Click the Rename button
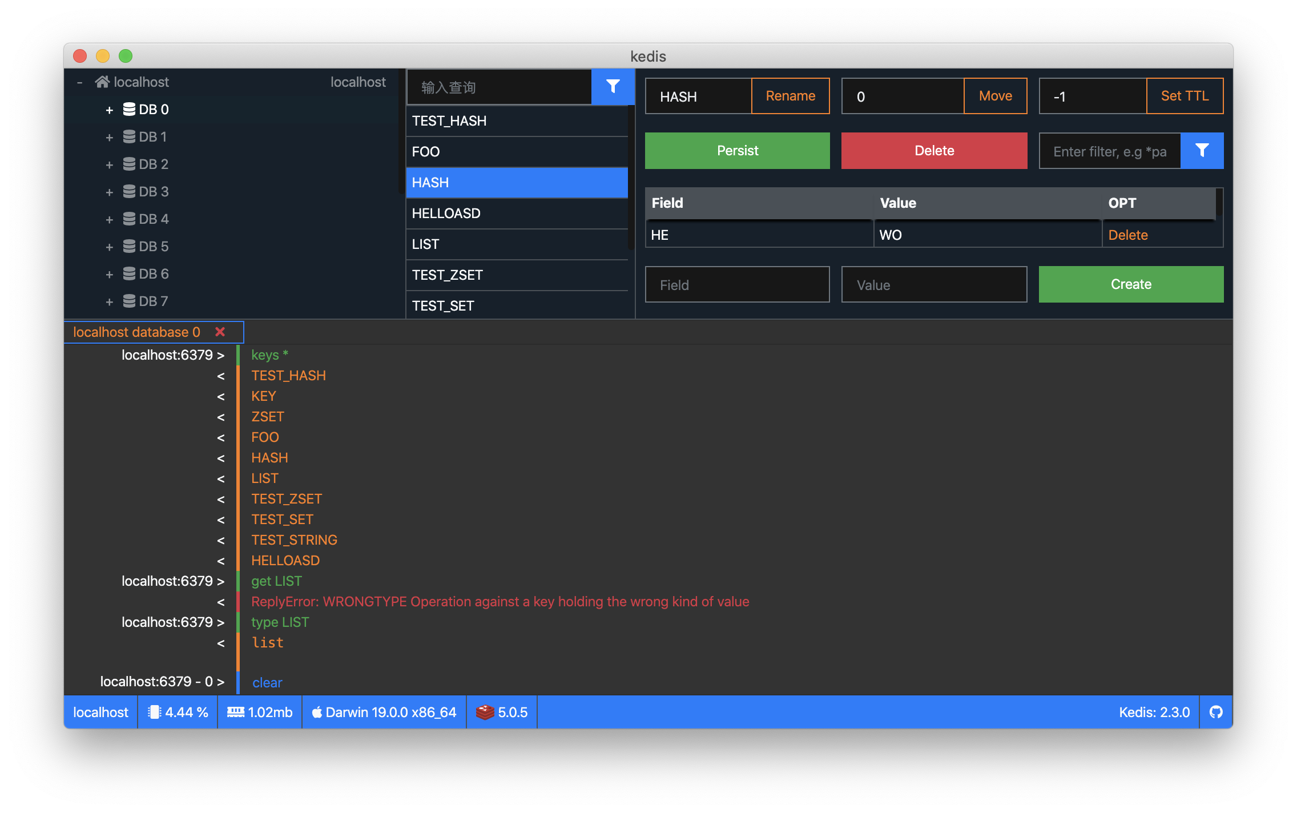 [791, 96]
